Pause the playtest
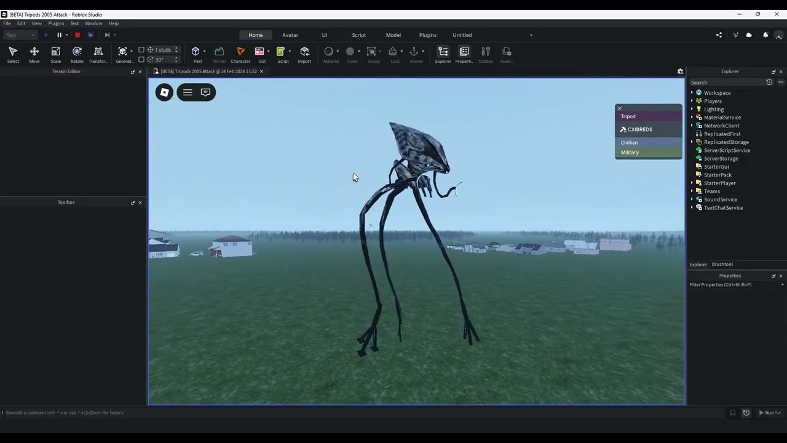The height and width of the screenshot is (443, 787). (59, 35)
